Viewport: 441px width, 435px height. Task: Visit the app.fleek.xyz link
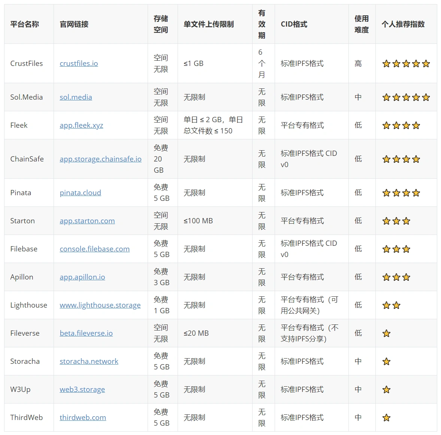point(81,126)
